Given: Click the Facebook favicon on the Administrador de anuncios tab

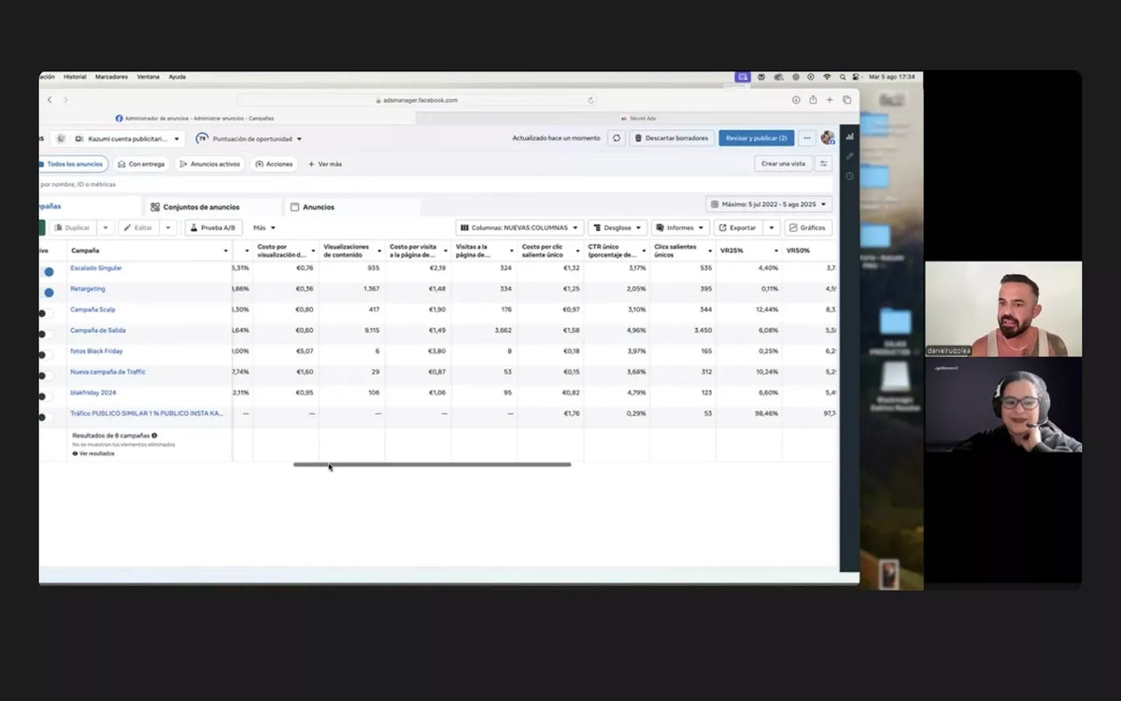Looking at the screenshot, I should click(x=120, y=119).
